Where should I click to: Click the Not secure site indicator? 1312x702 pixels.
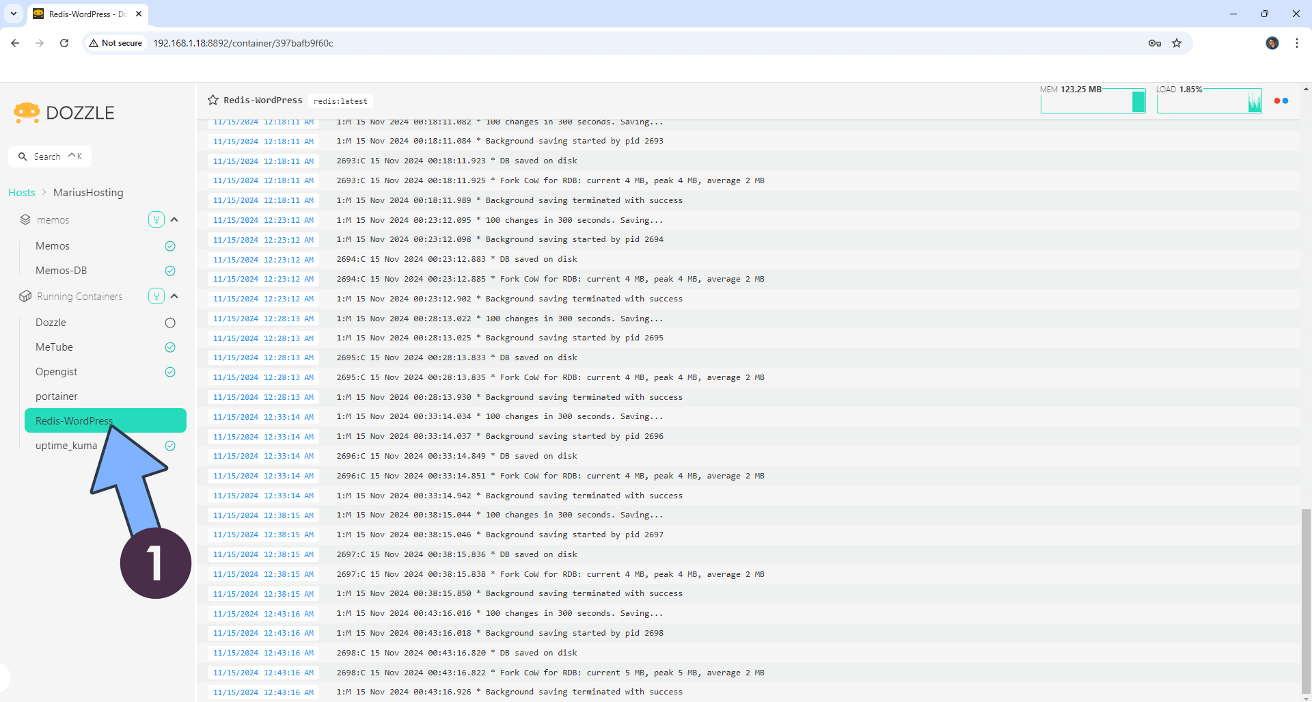[116, 43]
